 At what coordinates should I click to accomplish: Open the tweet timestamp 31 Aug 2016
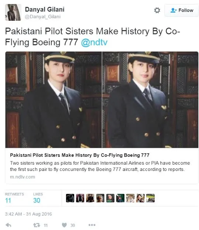click(x=28, y=214)
